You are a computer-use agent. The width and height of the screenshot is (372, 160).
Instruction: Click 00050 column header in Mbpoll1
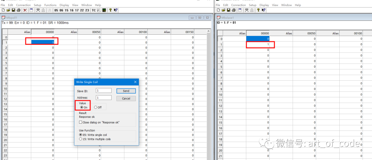tap(89, 32)
